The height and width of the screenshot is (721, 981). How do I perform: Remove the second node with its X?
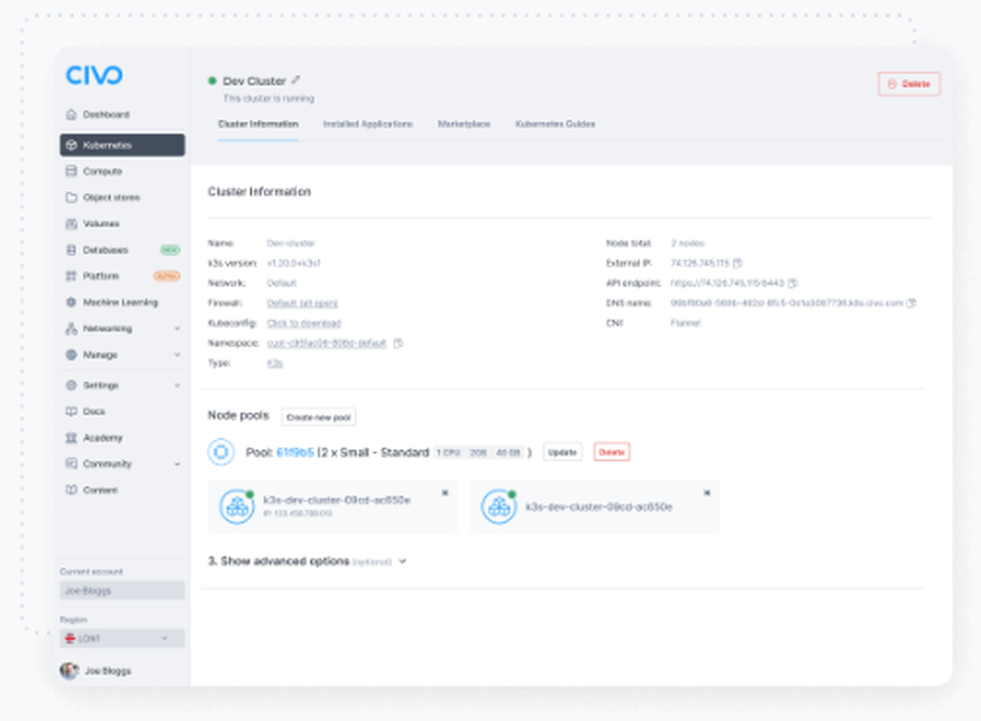[x=707, y=493]
